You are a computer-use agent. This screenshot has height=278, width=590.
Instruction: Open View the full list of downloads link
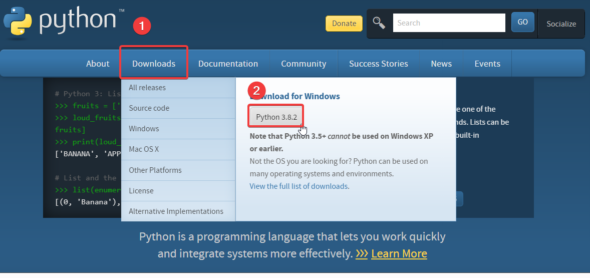pos(299,186)
